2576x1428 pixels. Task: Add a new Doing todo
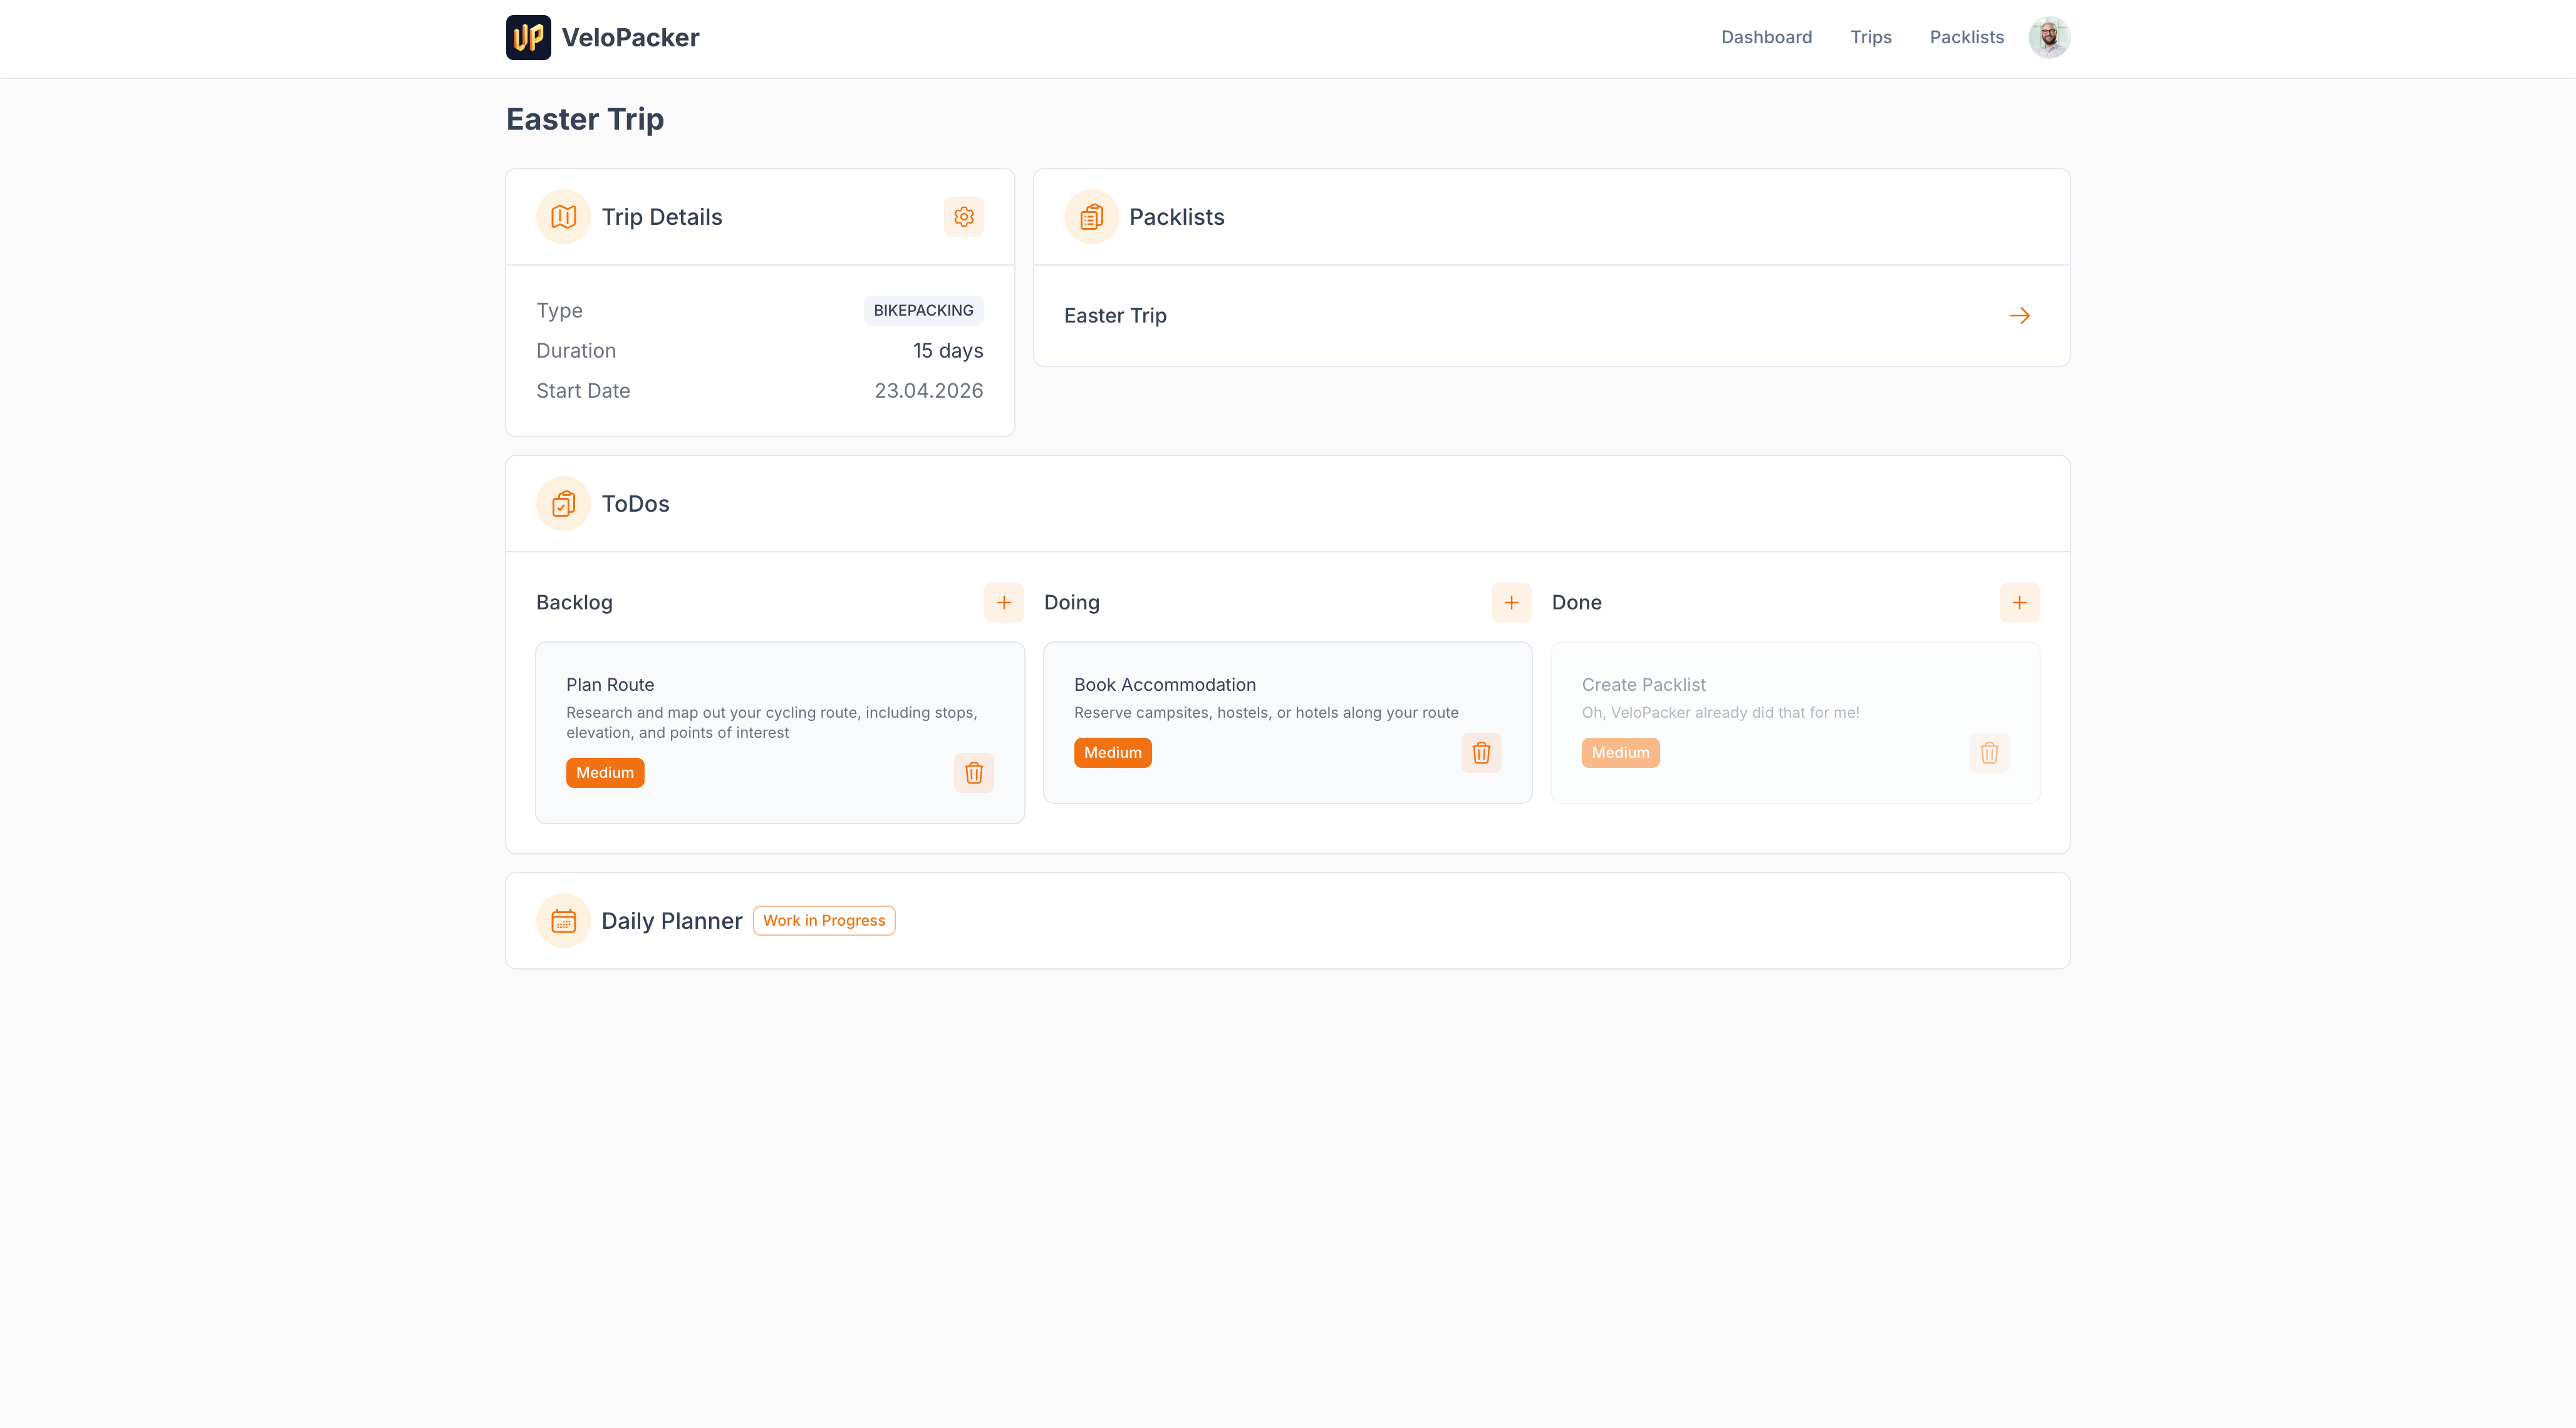(x=1511, y=602)
